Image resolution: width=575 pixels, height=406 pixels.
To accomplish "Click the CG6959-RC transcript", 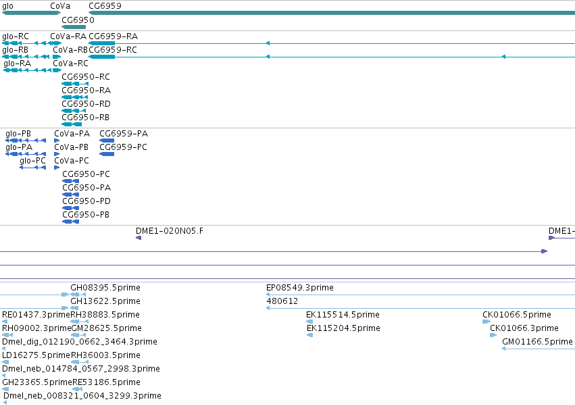I will [x=332, y=57].
